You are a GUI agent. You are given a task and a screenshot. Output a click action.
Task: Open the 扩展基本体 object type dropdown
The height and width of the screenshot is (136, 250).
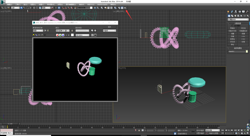pos(238,19)
